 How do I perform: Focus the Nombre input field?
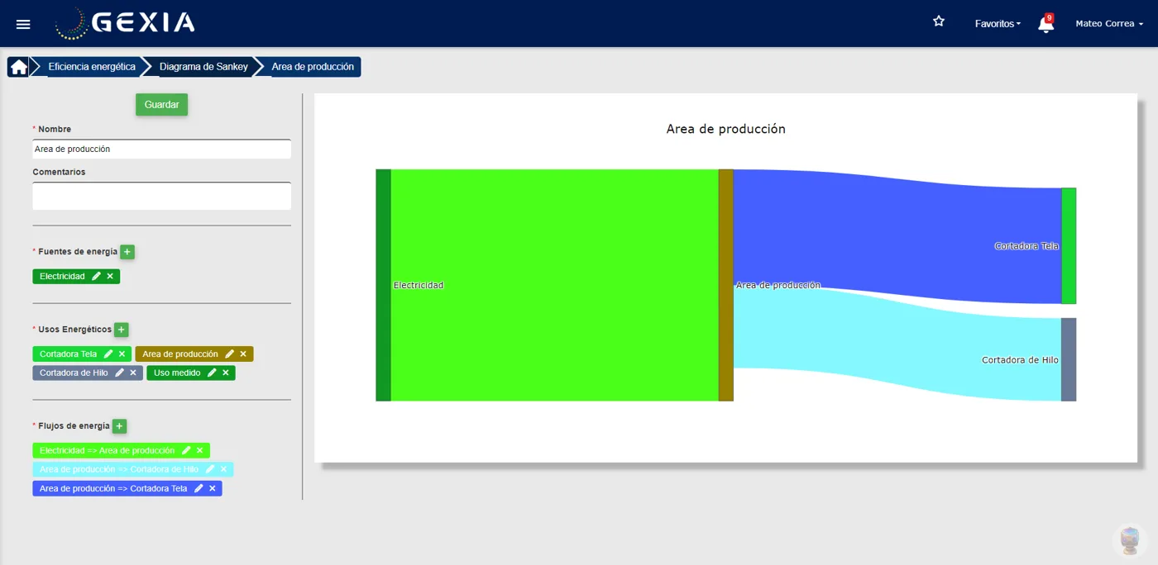(161, 149)
